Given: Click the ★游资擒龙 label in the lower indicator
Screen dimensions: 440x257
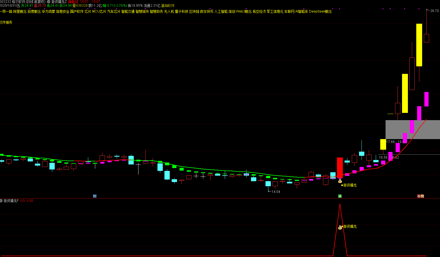Looking at the screenshot, I should pyautogui.click(x=349, y=227).
